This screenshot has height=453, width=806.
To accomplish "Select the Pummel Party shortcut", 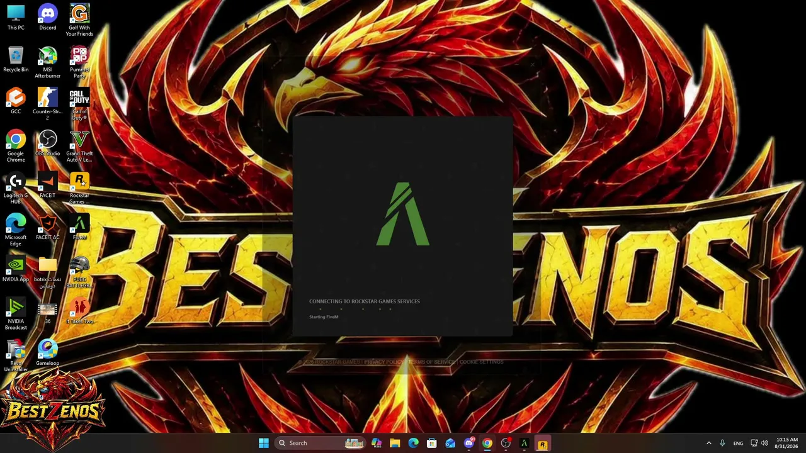I will coord(79,62).
